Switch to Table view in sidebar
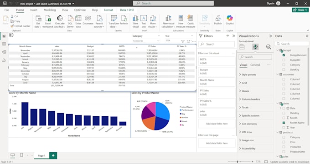The width and height of the screenshot is (310, 164). [4, 44]
